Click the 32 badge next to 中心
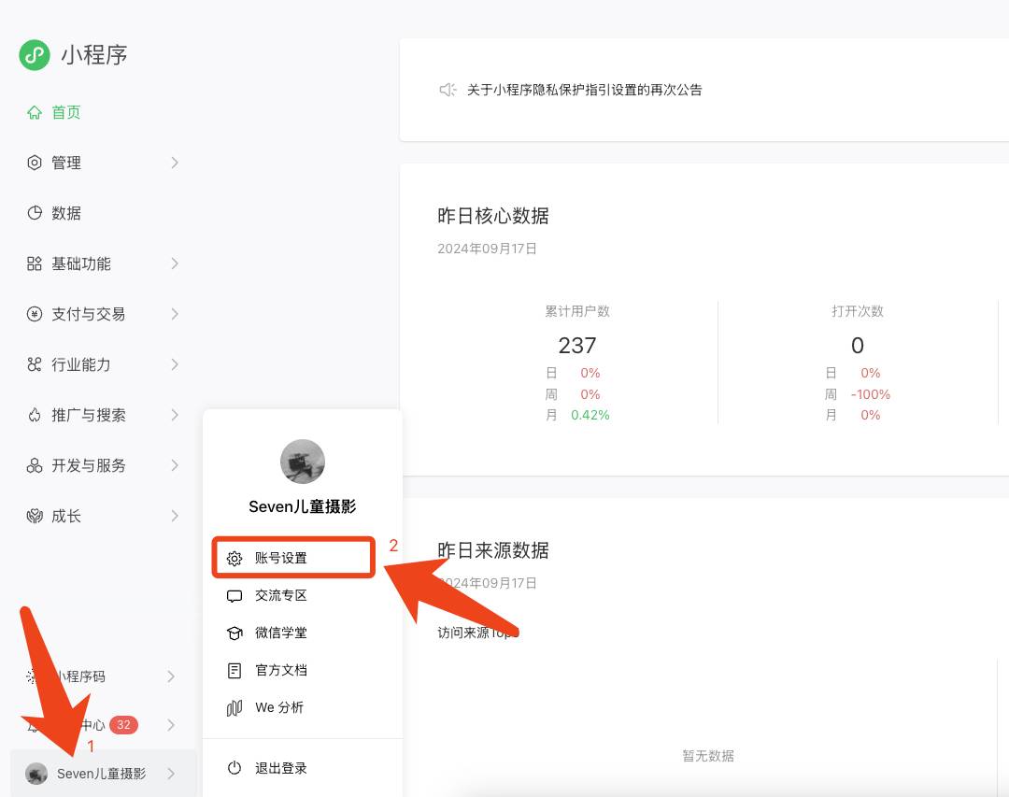This screenshot has width=1009, height=797. (124, 724)
